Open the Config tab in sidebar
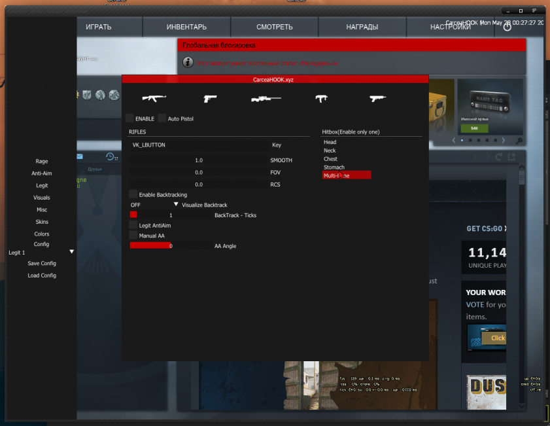The image size is (550, 426). (x=41, y=244)
